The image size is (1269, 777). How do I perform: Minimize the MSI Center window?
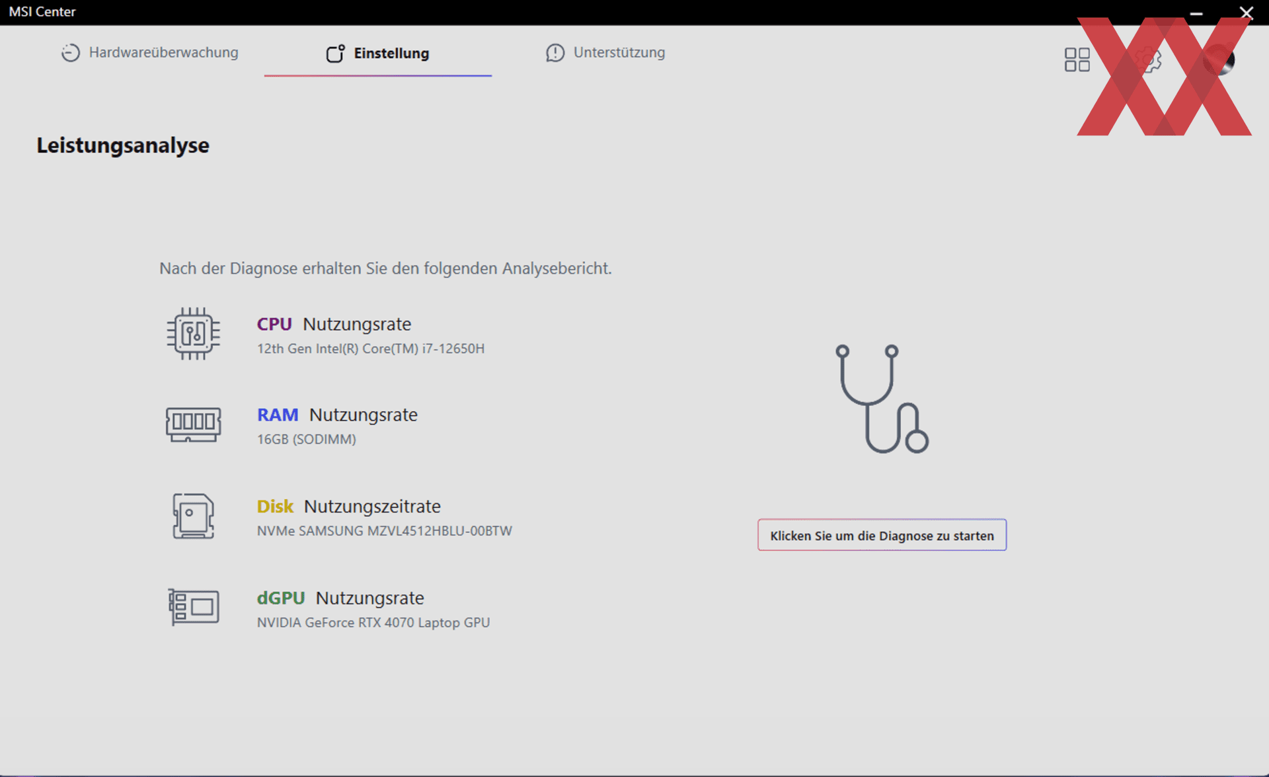(x=1196, y=13)
